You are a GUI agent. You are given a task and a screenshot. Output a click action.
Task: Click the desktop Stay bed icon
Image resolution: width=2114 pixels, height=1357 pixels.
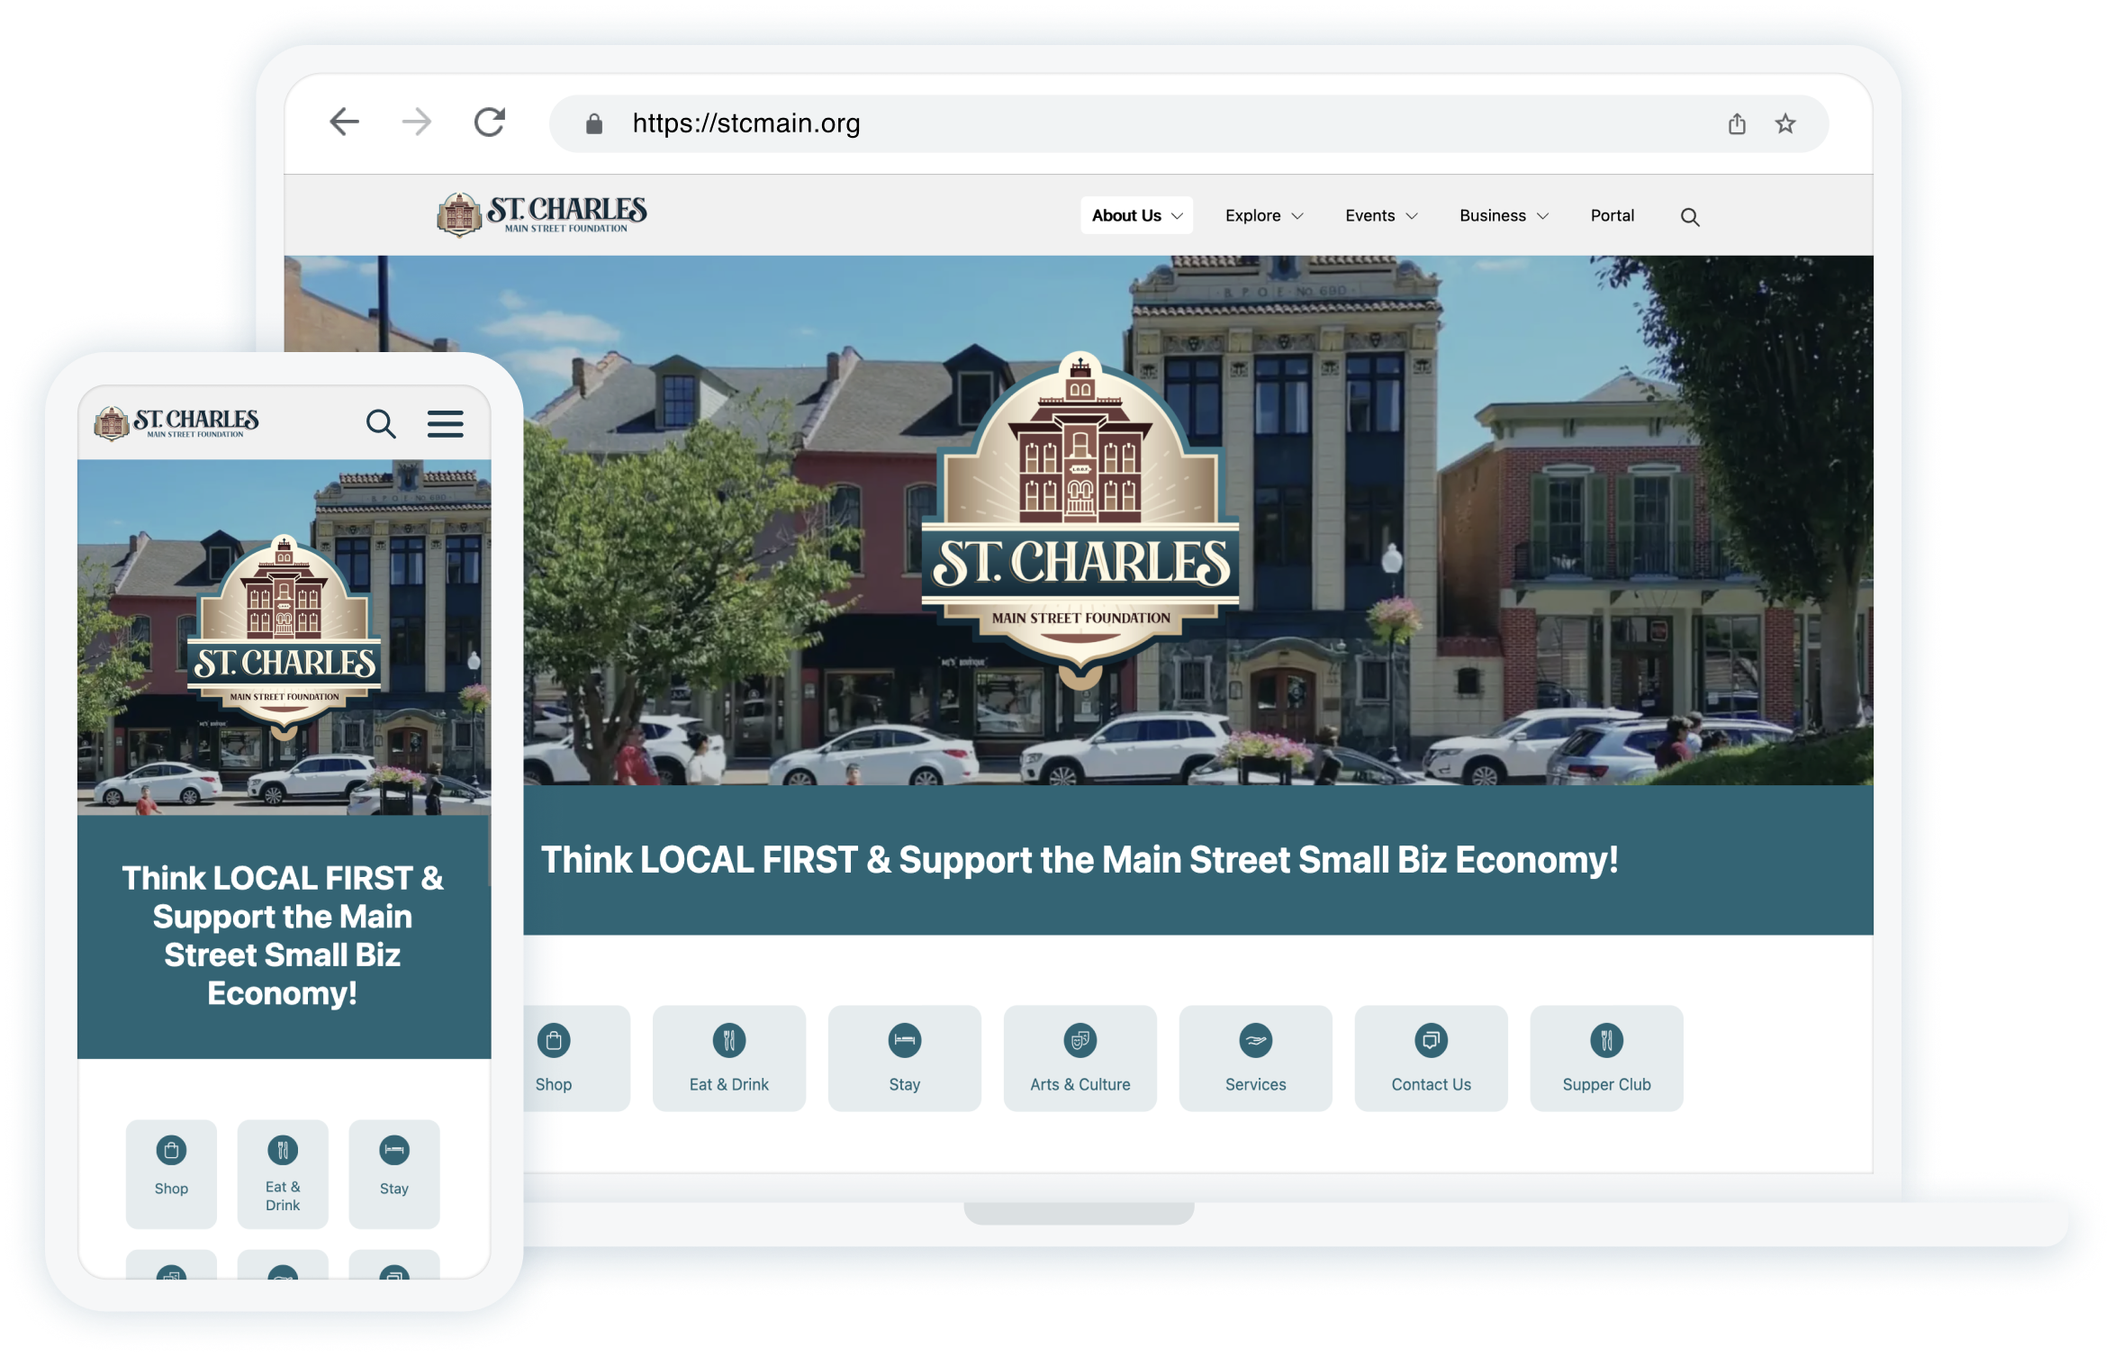click(905, 1041)
